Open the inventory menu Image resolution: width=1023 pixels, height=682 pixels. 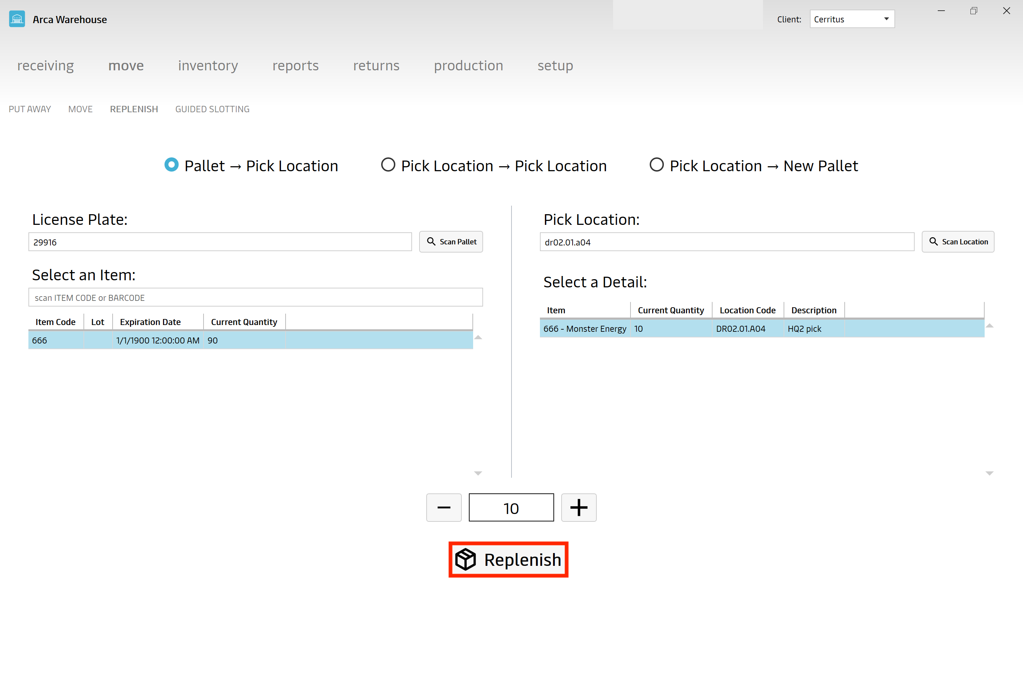[x=208, y=66]
